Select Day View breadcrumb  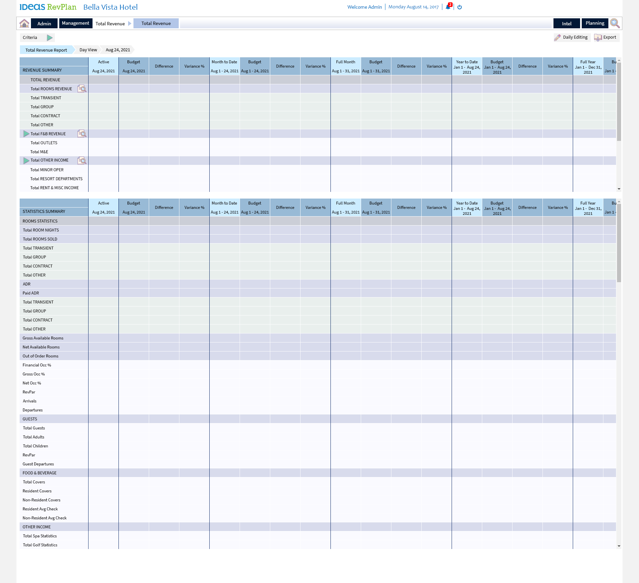(x=88, y=50)
